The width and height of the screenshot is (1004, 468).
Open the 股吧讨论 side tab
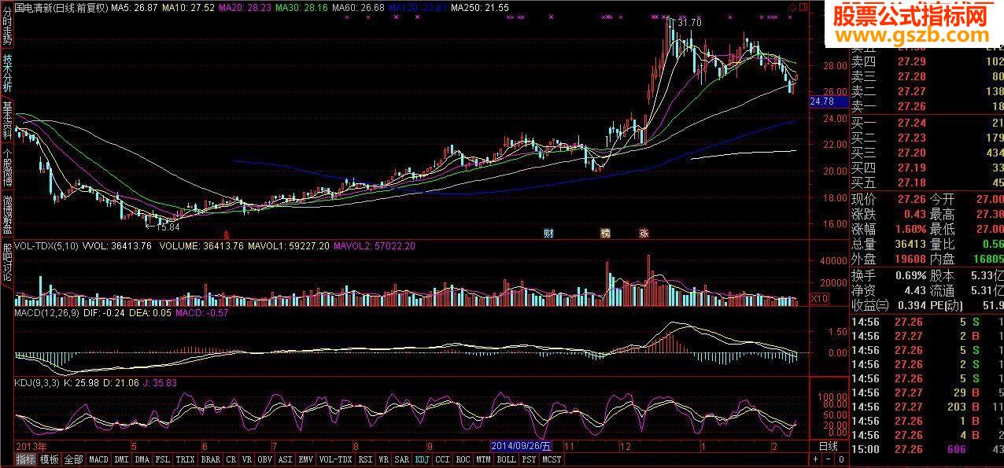click(7, 263)
